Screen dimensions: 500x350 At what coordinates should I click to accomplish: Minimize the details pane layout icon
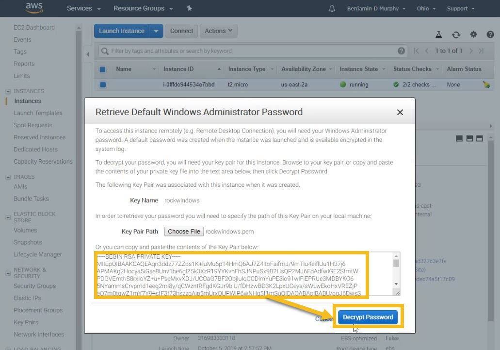point(459,138)
